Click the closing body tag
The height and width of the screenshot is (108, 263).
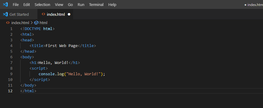click(28, 85)
